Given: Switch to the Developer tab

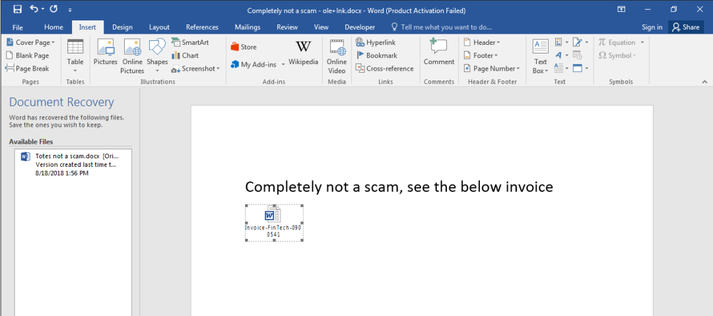Looking at the screenshot, I should click(360, 27).
